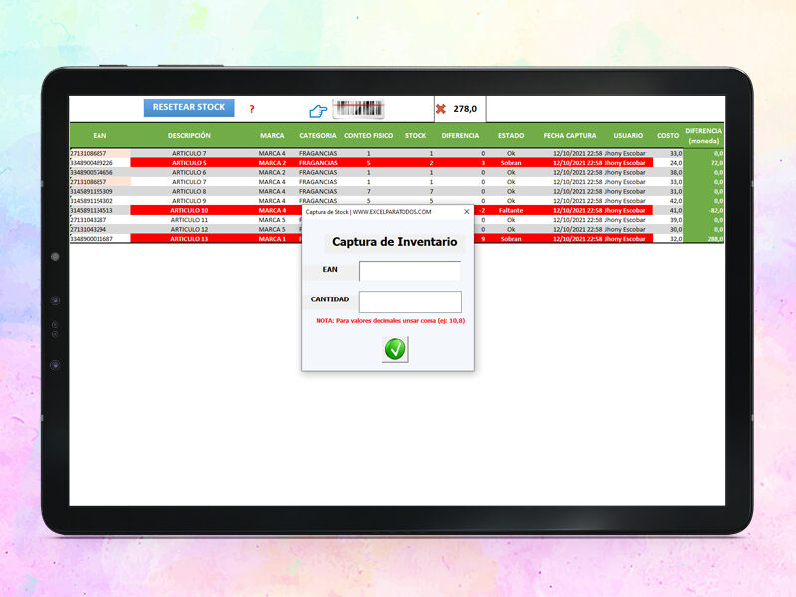
Task: Click the CATEGORIA column header
Action: (x=318, y=136)
